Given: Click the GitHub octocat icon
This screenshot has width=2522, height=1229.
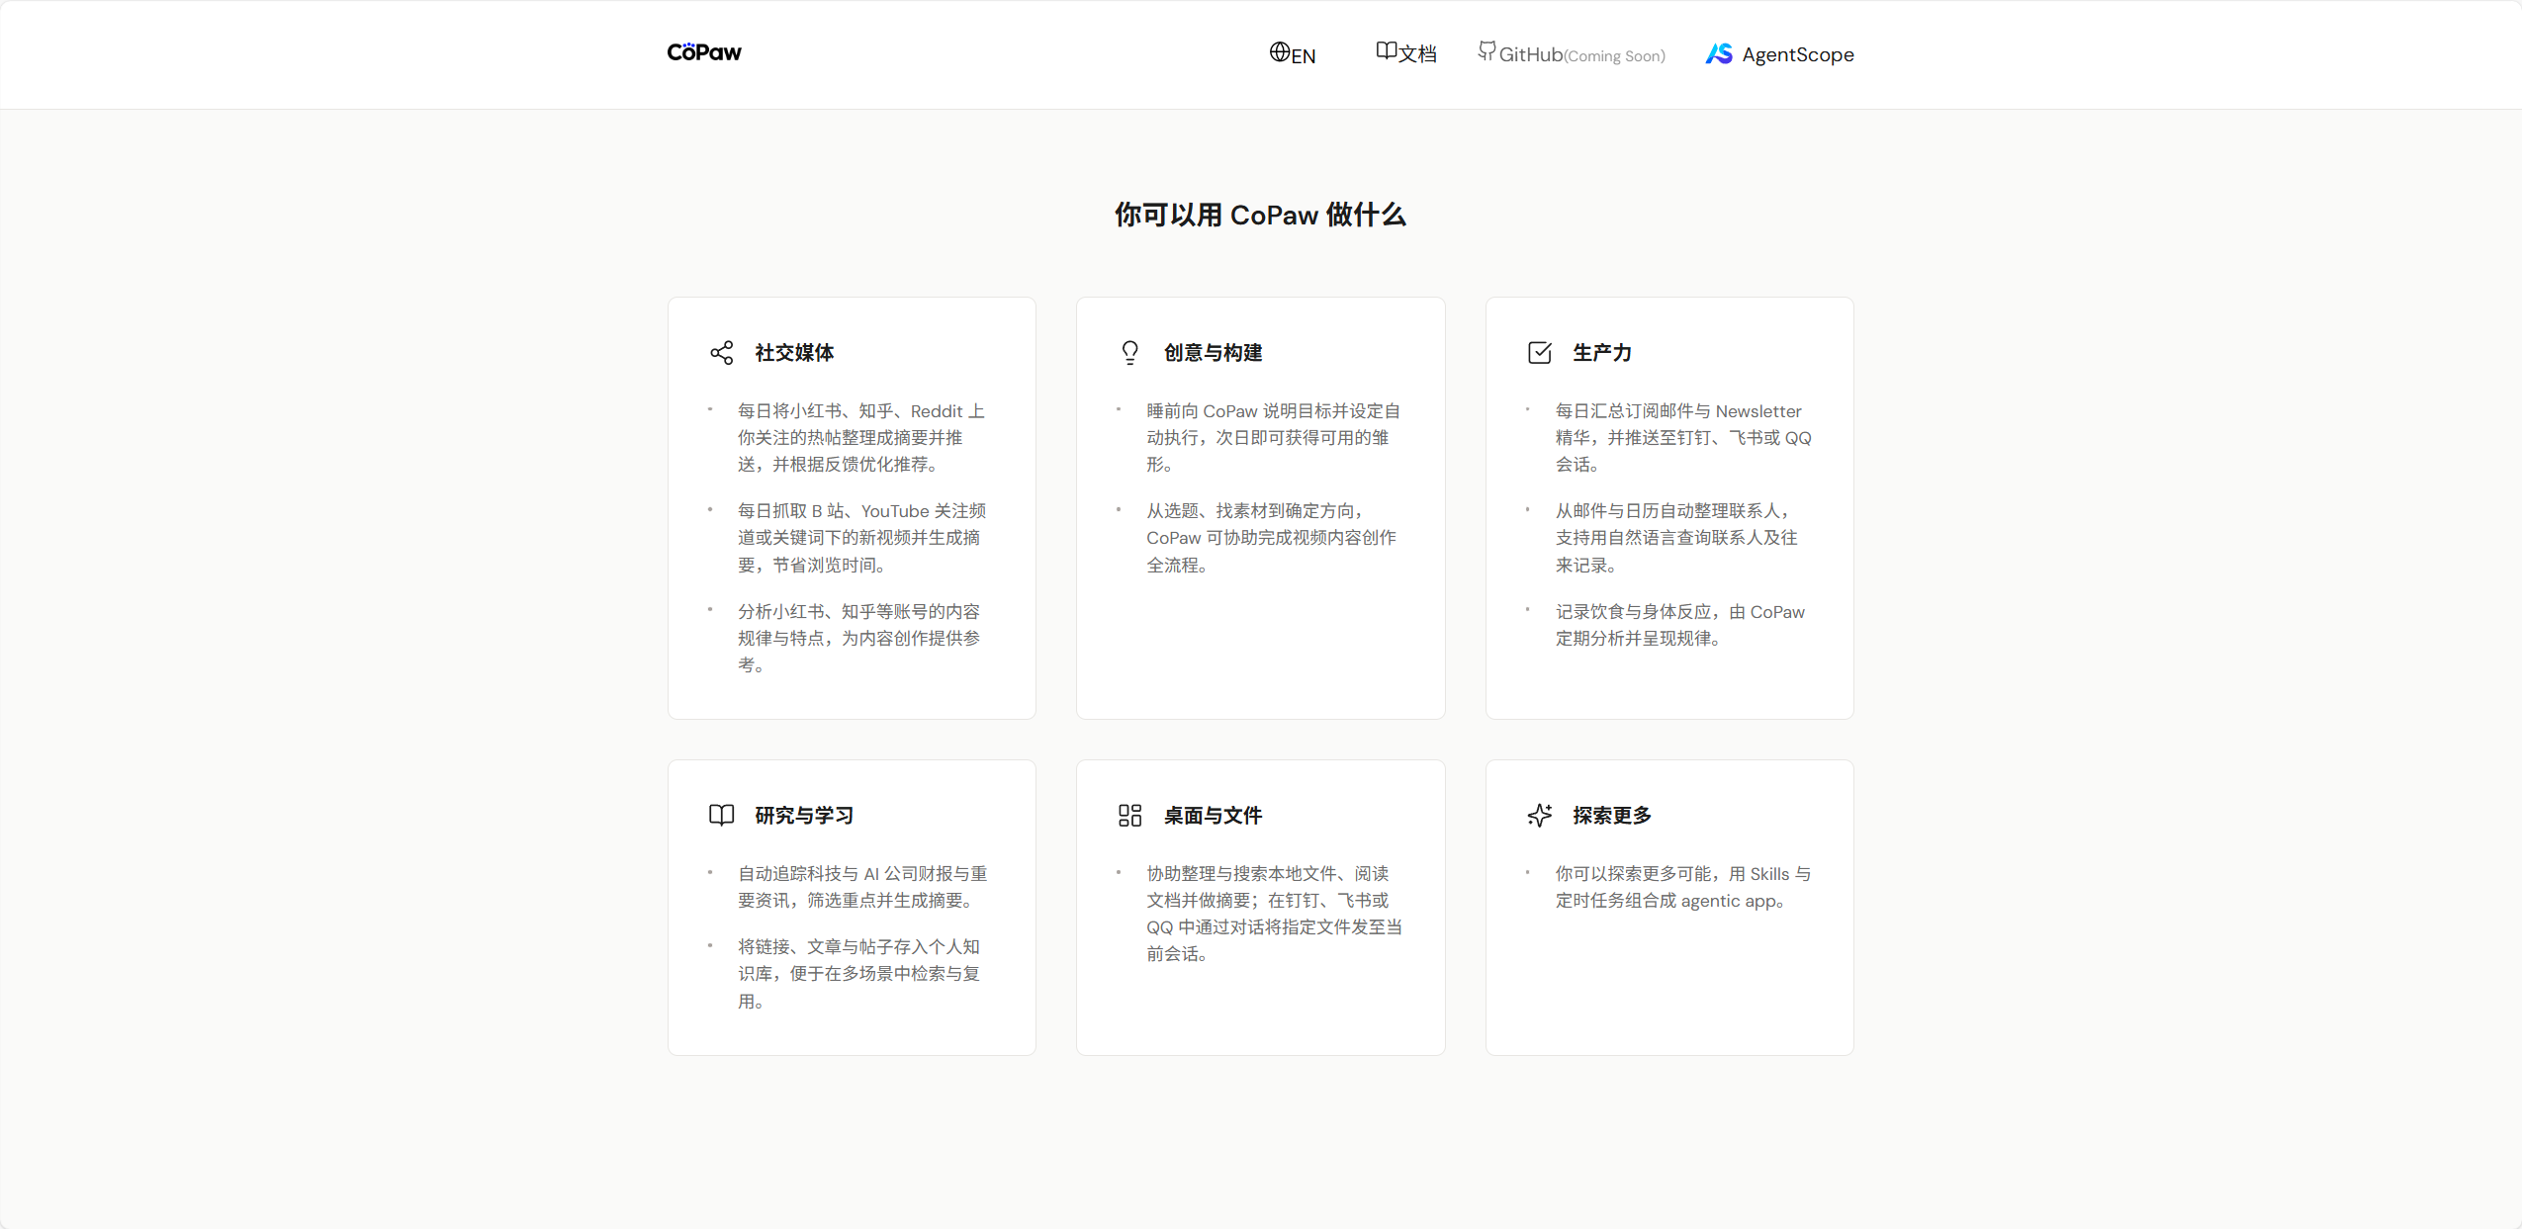Looking at the screenshot, I should click(1486, 50).
